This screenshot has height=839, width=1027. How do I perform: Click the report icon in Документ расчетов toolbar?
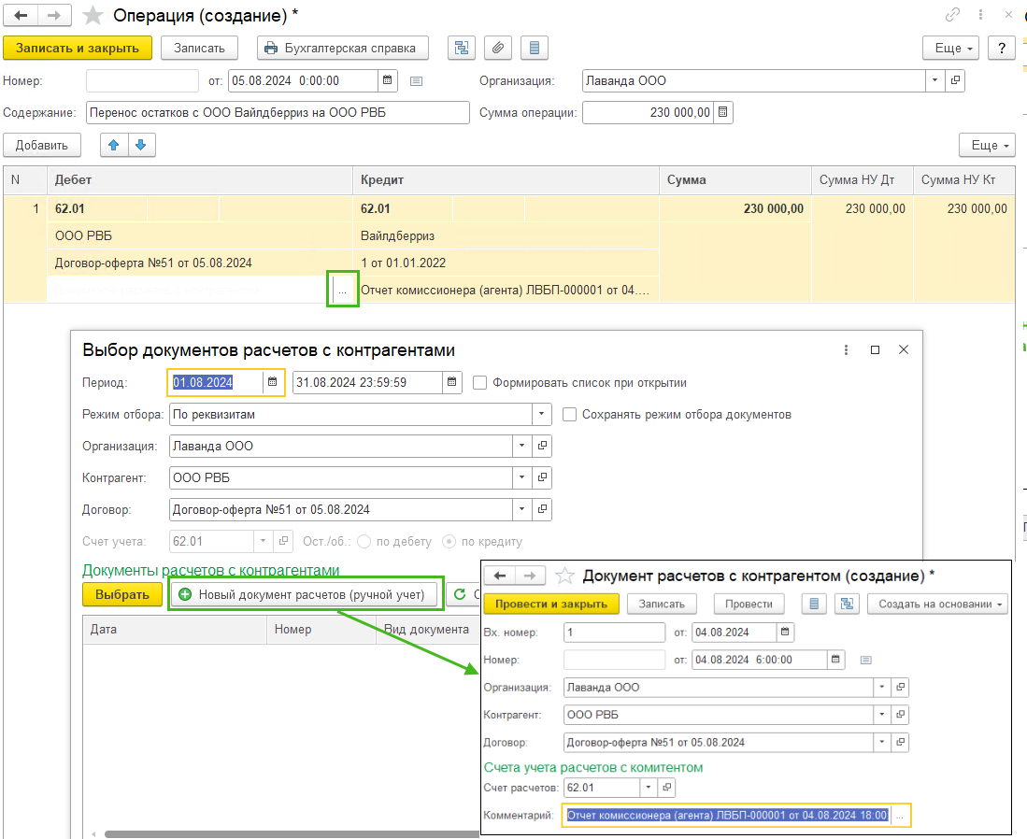[814, 604]
